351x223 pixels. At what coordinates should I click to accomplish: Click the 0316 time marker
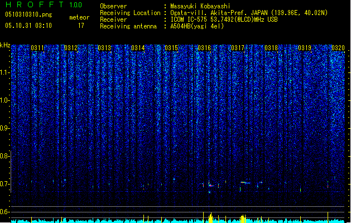pos(204,48)
